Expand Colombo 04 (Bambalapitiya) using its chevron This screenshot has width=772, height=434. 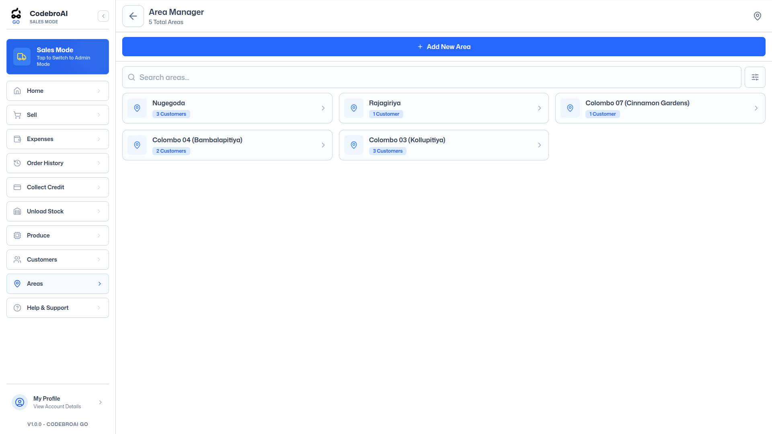point(323,145)
